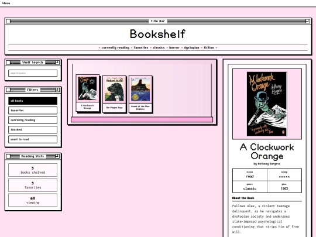
Task: Click the five-star rating cell
Action: click(284, 175)
